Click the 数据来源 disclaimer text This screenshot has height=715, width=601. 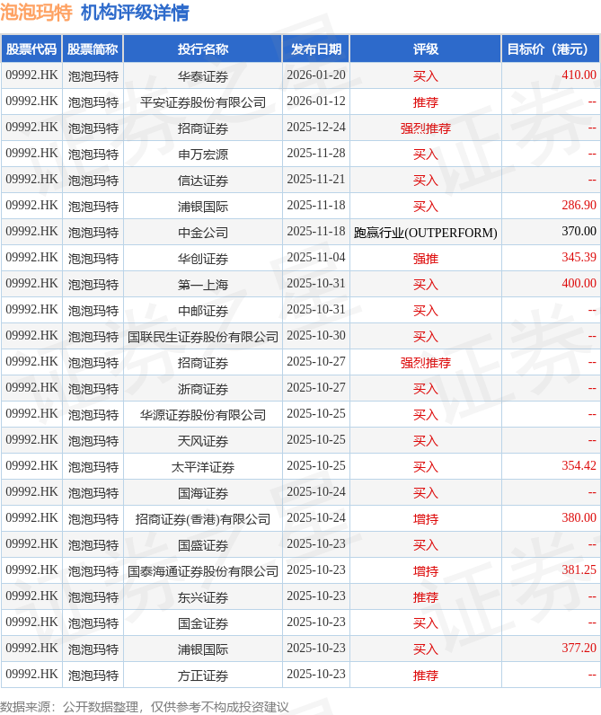144,706
